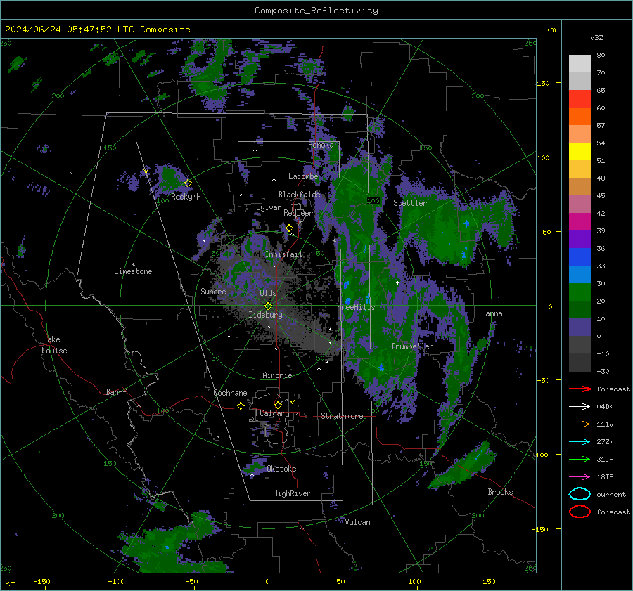Select the bright green swatch above 20 dBZ
The image size is (633, 591).
tap(580, 292)
